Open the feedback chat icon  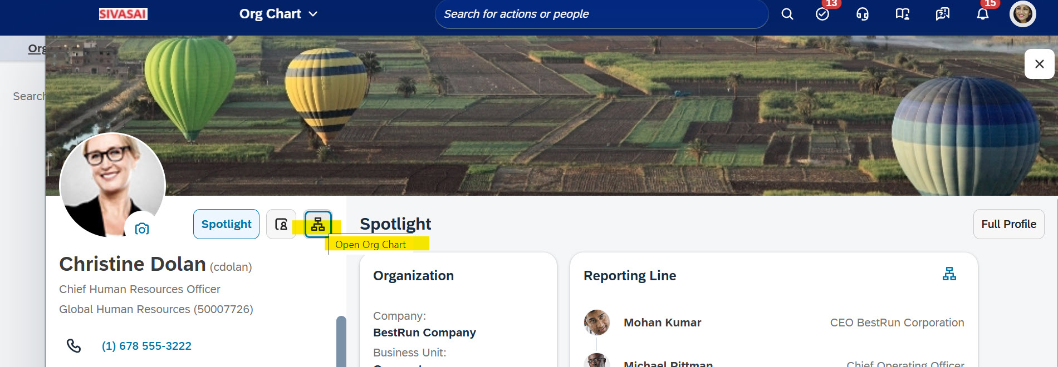point(942,14)
